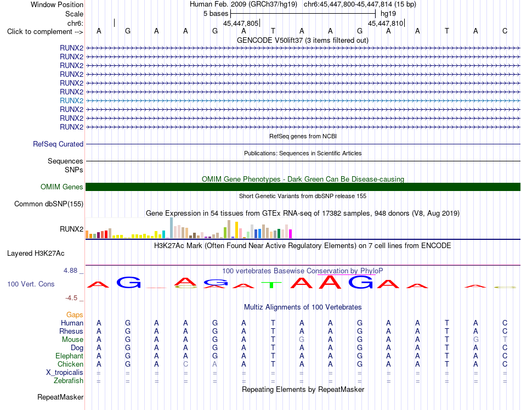The height and width of the screenshot is (410, 521).
Task: Click the cyan bar in the GTEx chart
Action: pyautogui.click(x=163, y=234)
